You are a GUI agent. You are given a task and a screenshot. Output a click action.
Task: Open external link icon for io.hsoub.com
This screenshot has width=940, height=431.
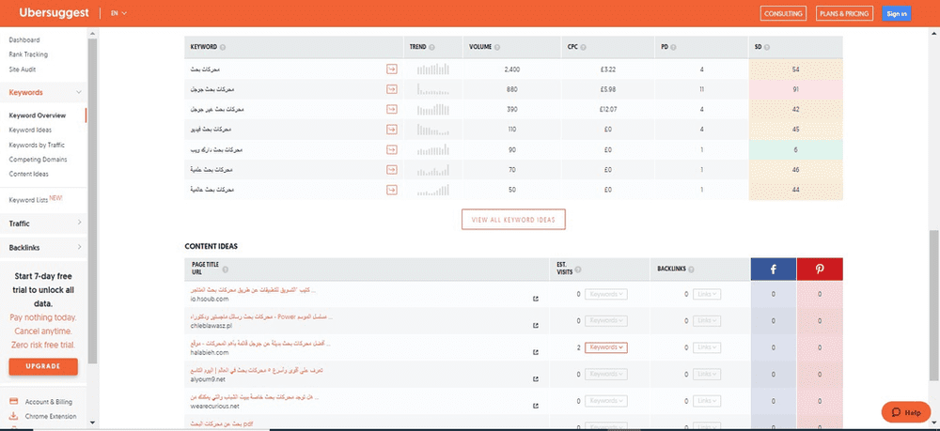pos(536,299)
